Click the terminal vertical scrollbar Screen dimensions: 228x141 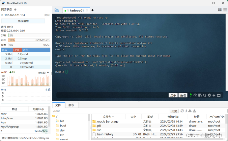[227, 52]
